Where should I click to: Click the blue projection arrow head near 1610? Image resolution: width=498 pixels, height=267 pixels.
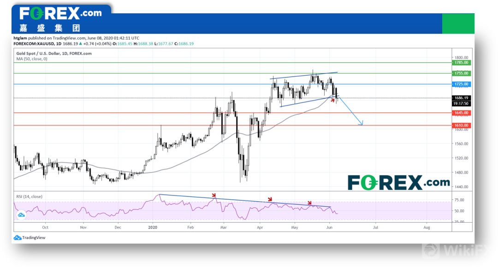[x=362, y=123]
